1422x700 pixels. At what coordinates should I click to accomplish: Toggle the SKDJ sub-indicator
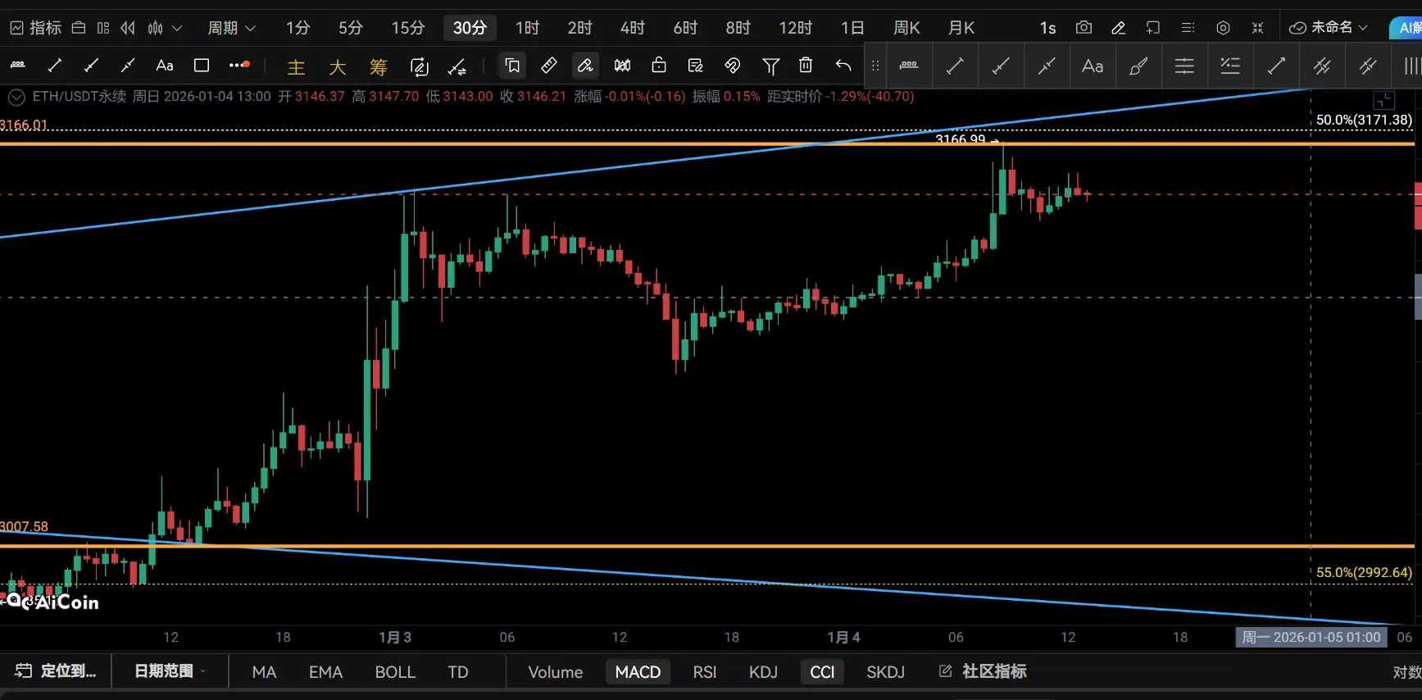pos(886,672)
